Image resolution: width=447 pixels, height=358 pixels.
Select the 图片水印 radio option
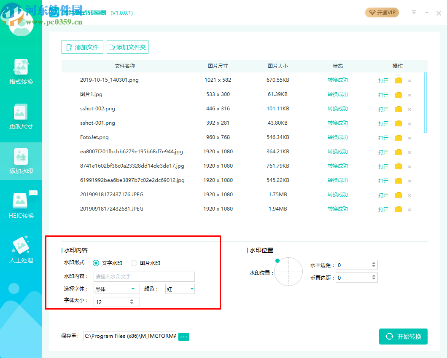coord(134,262)
